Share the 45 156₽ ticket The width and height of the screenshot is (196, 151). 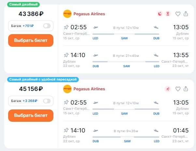coord(186,89)
